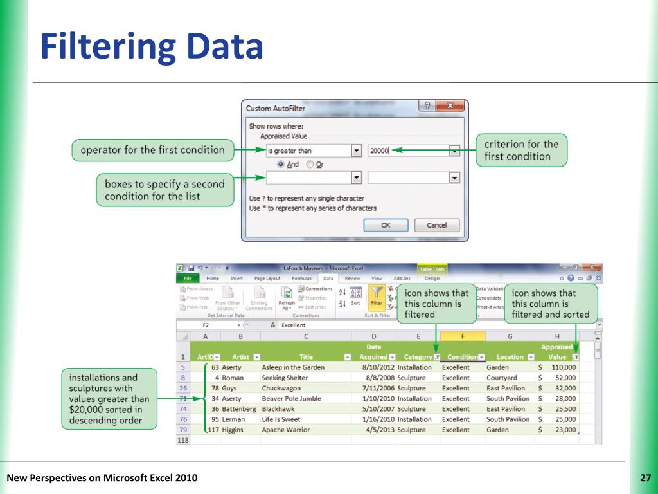Select the Or radio button
The image size is (658, 494).
[x=310, y=165]
